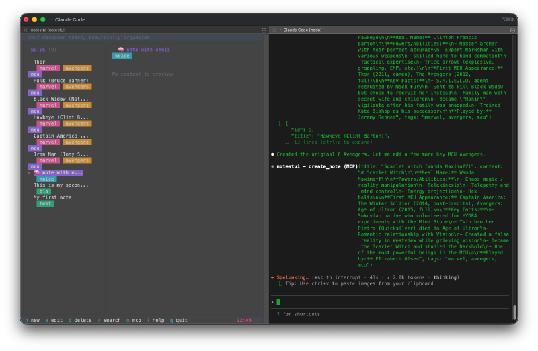Open the Claude Code pane options icon
The height and width of the screenshot is (351, 538).
click(513, 30)
